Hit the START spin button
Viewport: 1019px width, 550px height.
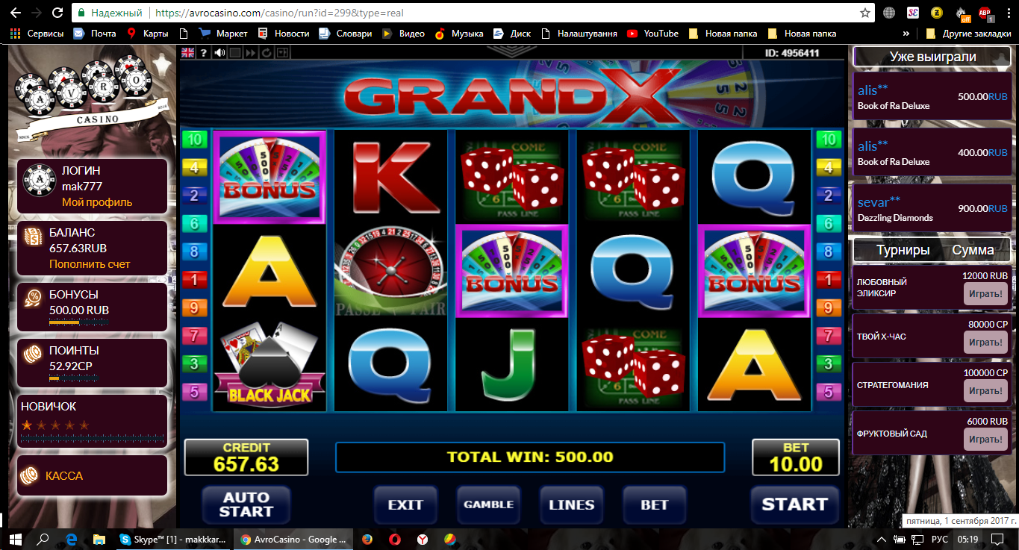[794, 505]
